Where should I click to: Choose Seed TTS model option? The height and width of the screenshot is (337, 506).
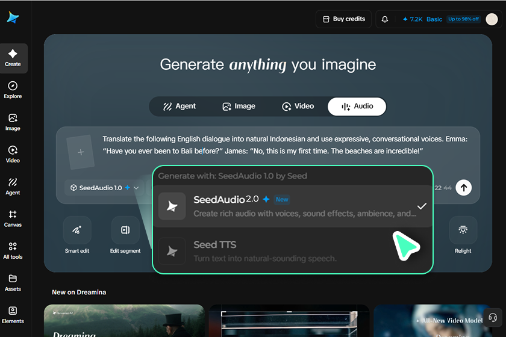293,251
